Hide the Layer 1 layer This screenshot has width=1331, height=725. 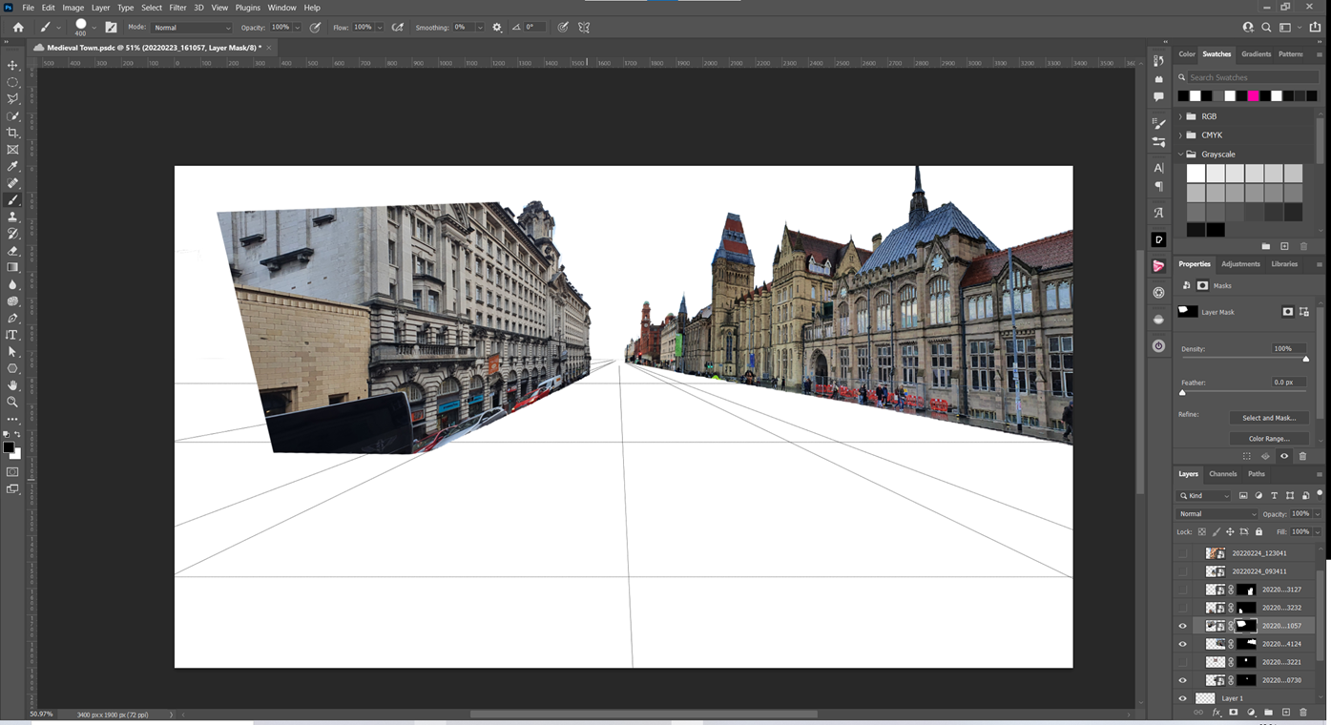tap(1183, 698)
